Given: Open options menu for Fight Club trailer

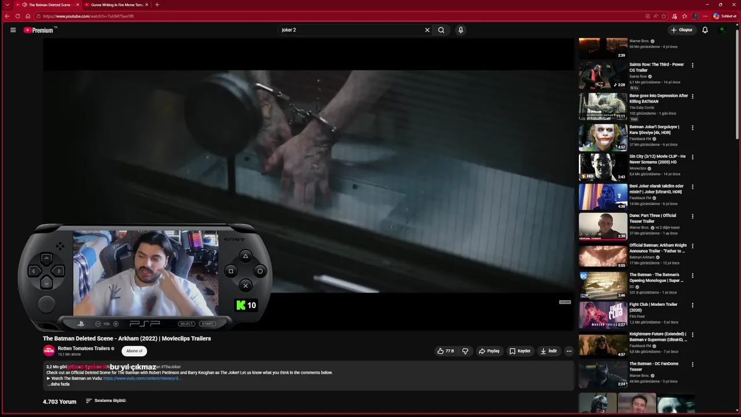Looking at the screenshot, I should [692, 305].
